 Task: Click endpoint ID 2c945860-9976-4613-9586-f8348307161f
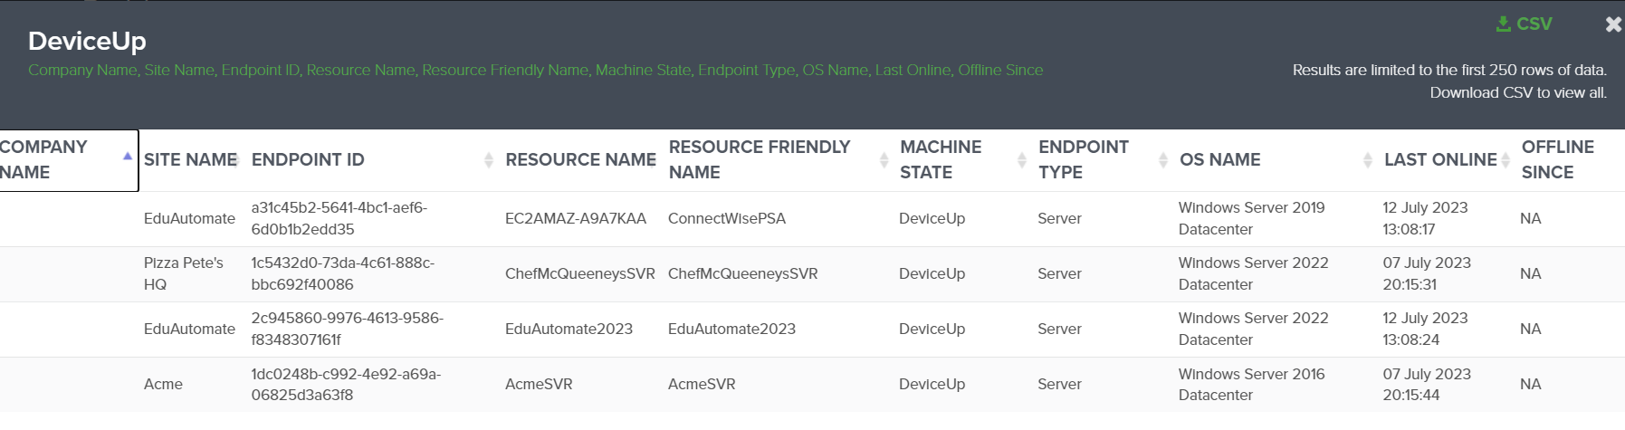[x=347, y=329]
